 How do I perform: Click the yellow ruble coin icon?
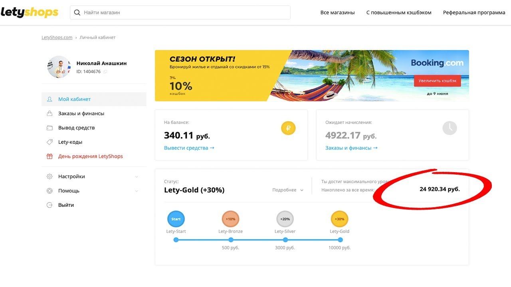coord(288,128)
